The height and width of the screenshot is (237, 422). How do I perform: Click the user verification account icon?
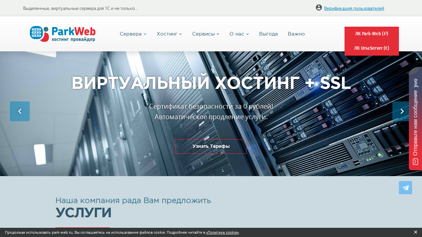point(319,8)
